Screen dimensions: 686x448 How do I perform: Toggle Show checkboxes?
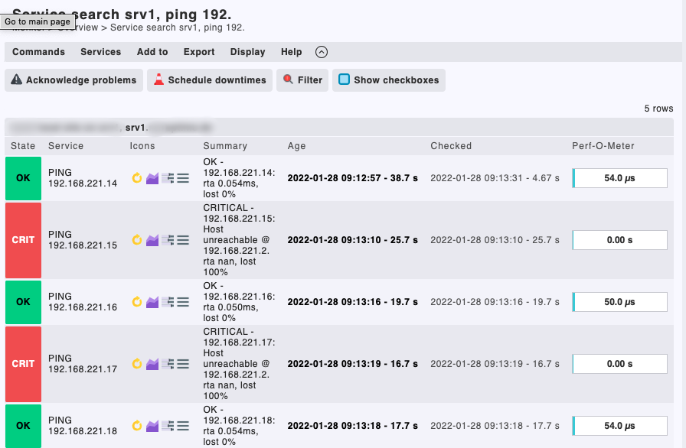click(x=389, y=80)
